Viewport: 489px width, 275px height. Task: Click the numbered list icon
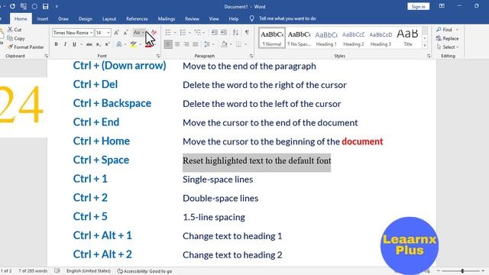click(183, 32)
